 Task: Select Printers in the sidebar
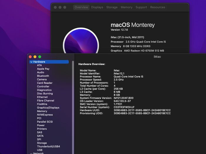coord(42,129)
